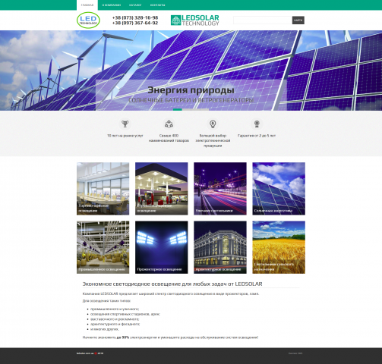Open the Главная menu tab
This screenshot has width=382, height=364.
click(x=87, y=5)
